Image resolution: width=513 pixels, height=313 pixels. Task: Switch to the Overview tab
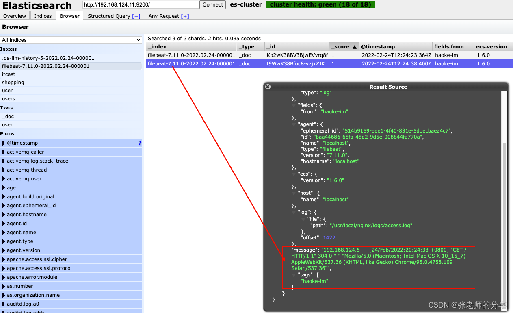pos(15,16)
